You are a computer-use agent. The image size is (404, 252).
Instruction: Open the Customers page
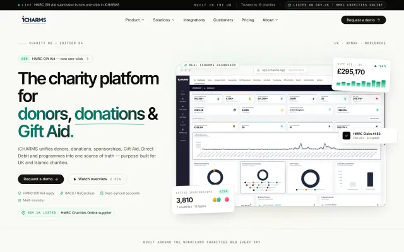coord(223,20)
